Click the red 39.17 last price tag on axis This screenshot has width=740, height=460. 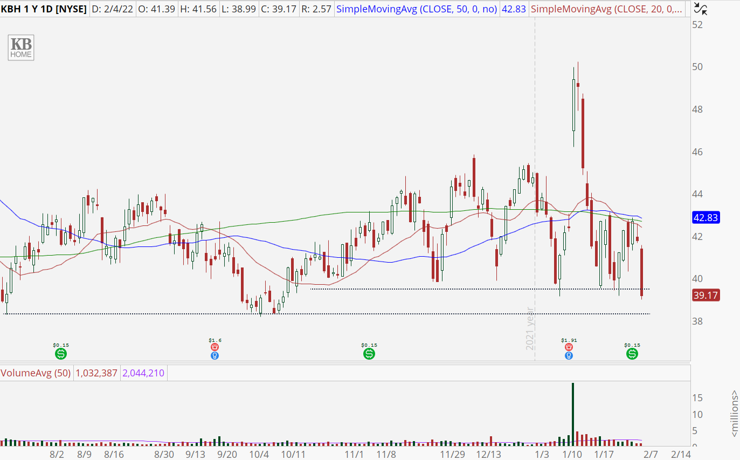pos(706,296)
